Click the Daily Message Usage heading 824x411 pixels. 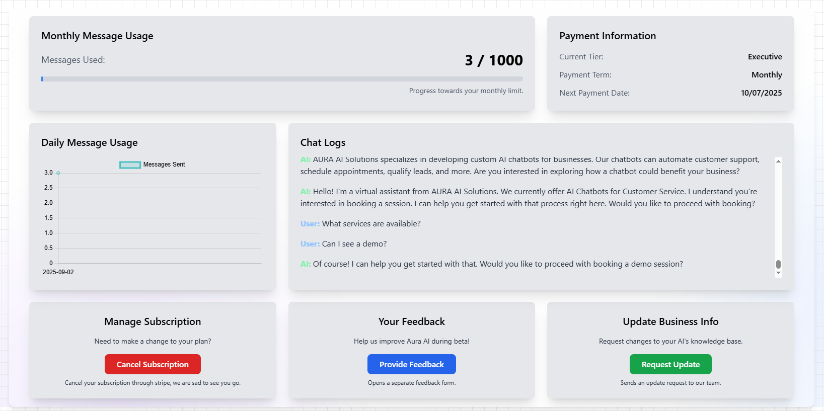click(x=90, y=142)
